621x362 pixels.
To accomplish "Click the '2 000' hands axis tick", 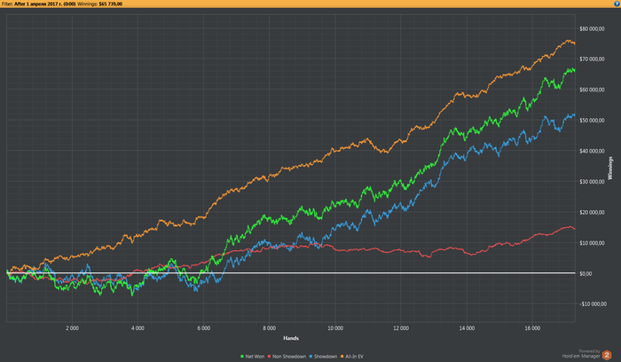I will click(72, 328).
